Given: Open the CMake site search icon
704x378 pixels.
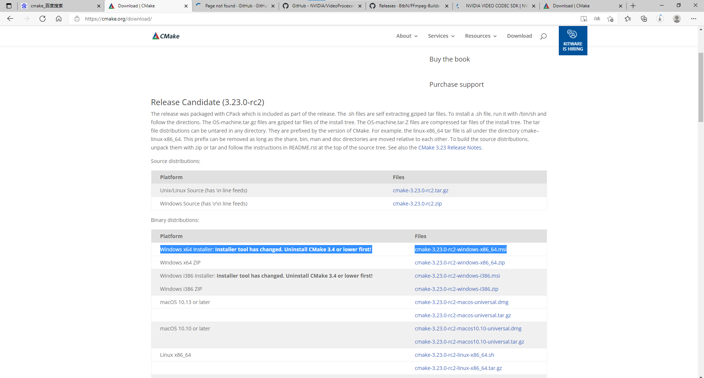Looking at the screenshot, I should pyautogui.click(x=543, y=36).
